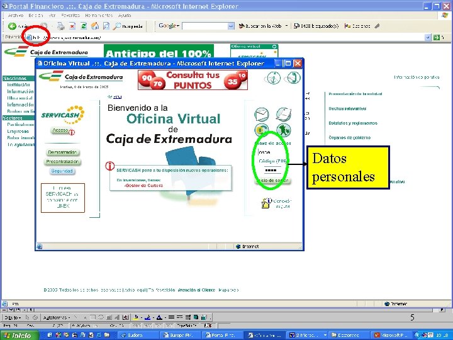The height and width of the screenshot is (340, 453).
Task: Click the padlock Conexión segura icon
Action: point(266,203)
